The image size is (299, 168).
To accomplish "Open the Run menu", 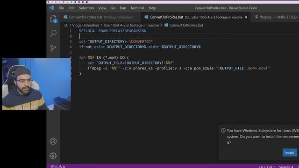I will [x=123, y=8].
